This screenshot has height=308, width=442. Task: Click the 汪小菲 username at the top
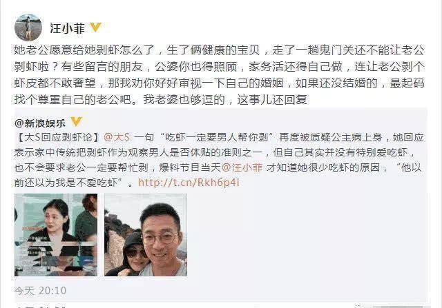(67, 28)
